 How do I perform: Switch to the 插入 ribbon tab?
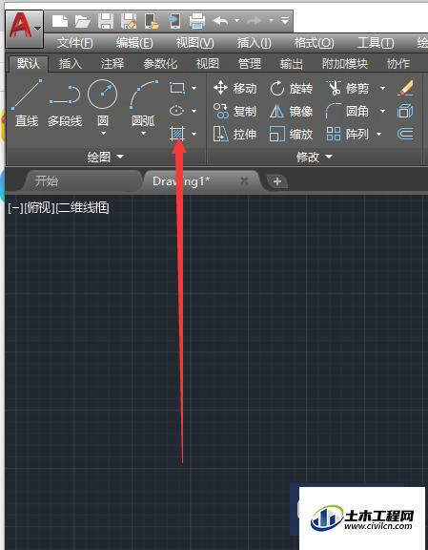[71, 63]
